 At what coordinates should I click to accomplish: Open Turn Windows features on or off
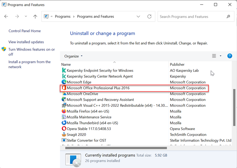[32, 52]
